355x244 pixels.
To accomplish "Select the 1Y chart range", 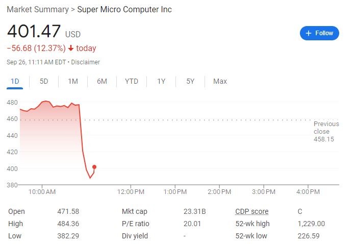I will 161,81.
